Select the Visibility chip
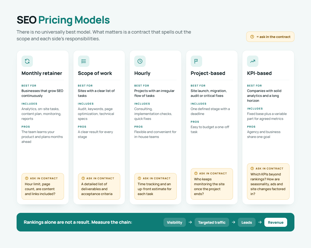311x248 pixels. click(x=175, y=222)
